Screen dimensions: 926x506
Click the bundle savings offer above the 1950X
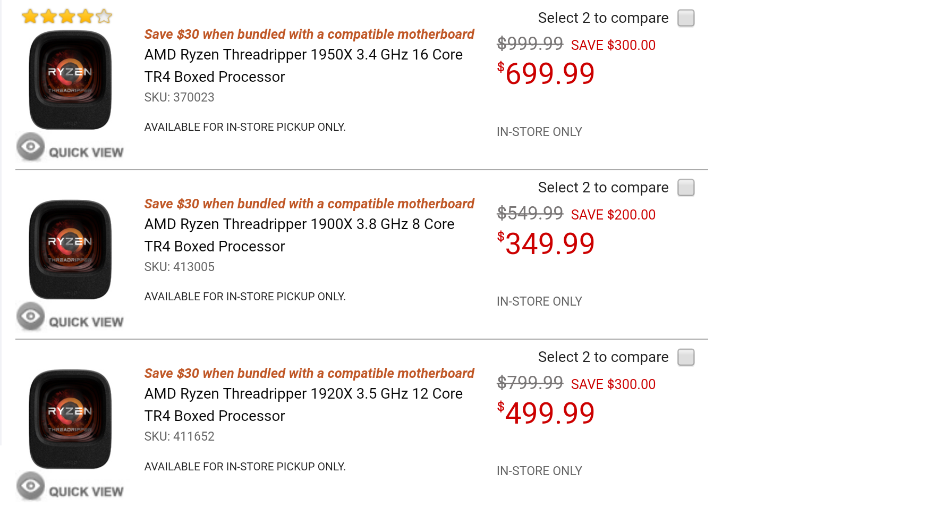click(x=309, y=35)
